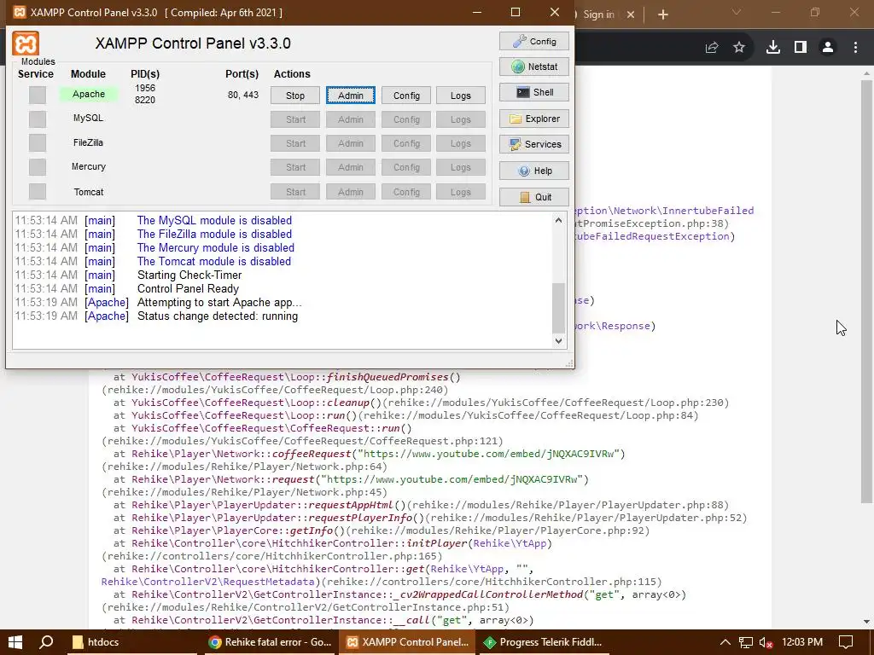874x655 pixels.
Task: Toggle Tomcat service checkbox
Action: coord(38,191)
